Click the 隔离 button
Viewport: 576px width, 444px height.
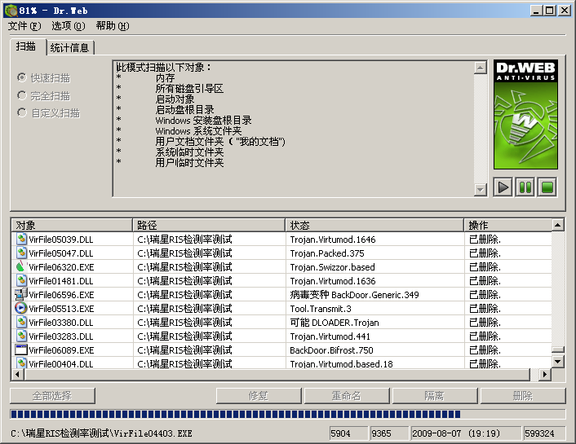(435, 396)
